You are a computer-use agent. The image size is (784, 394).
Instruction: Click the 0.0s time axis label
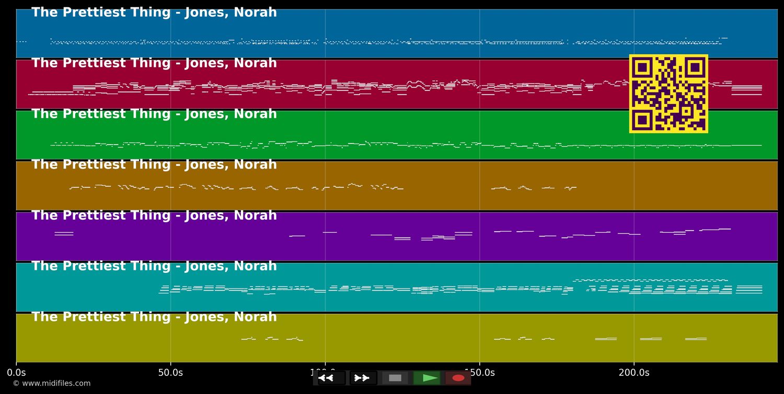coord(16,373)
